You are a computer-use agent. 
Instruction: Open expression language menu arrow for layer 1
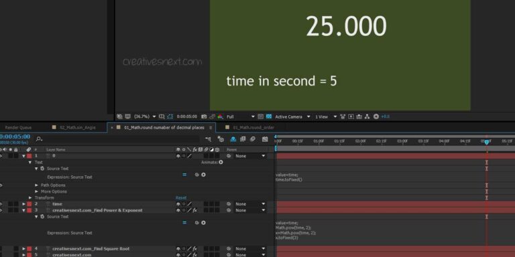[x=203, y=175]
